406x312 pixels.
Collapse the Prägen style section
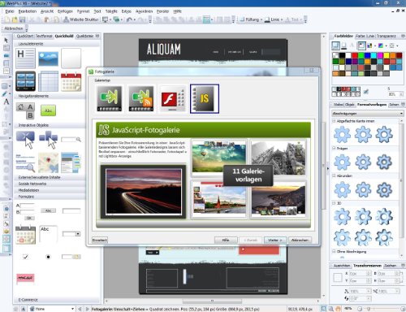click(x=334, y=149)
